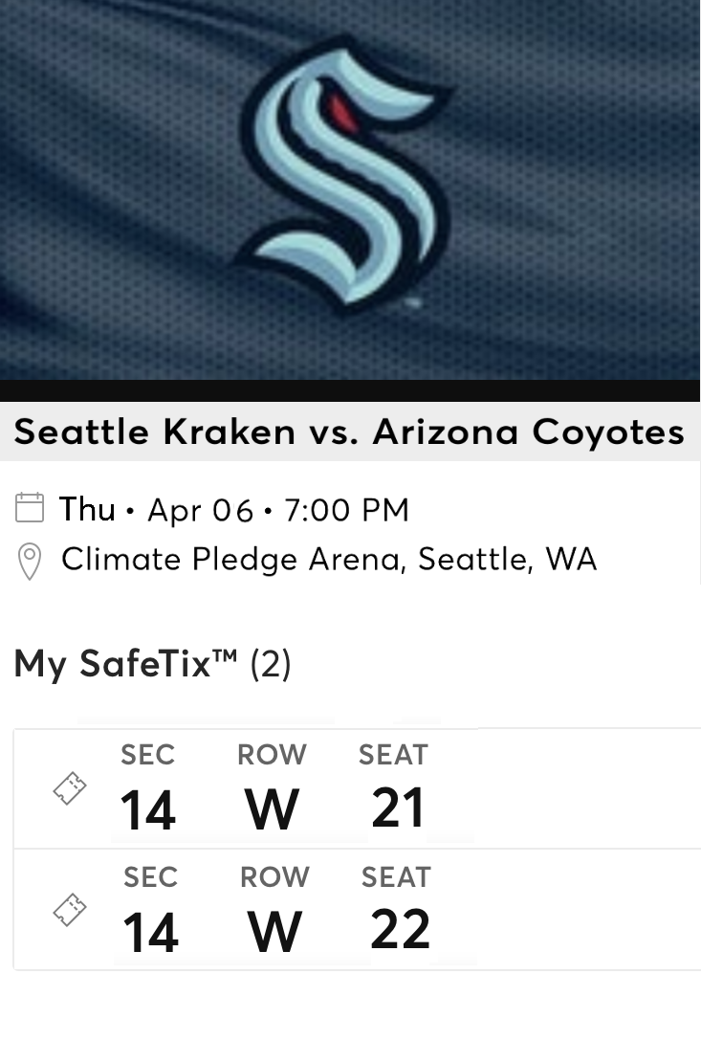The width and height of the screenshot is (701, 1040).
Task: Tap the Seattle Kraken logo image
Action: pos(350,187)
